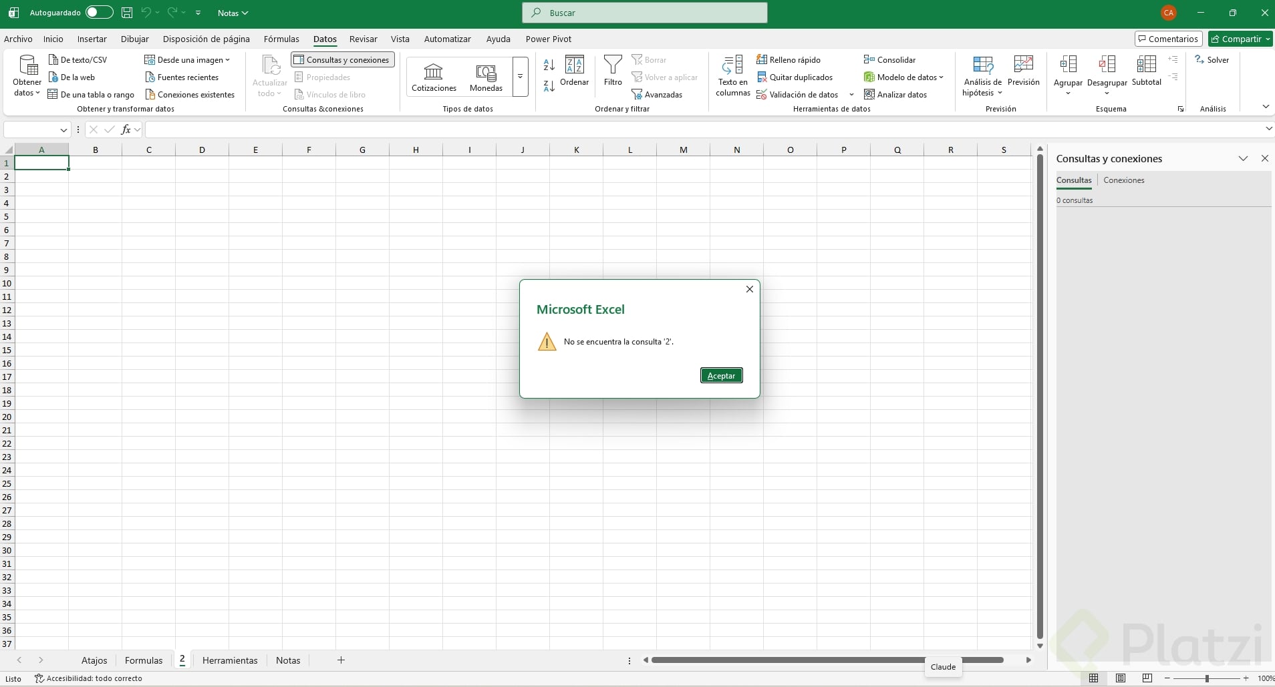This screenshot has height=687, width=1275.
Task: Add a new sheet with plus button
Action: (x=341, y=660)
